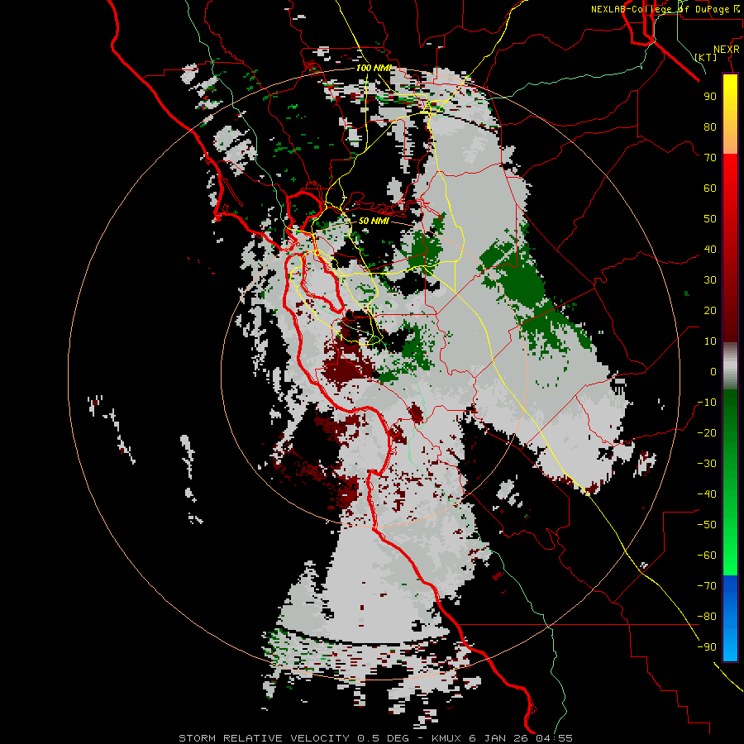
Task: Click the blue bottom segment of the color bar
Action: 730,618
